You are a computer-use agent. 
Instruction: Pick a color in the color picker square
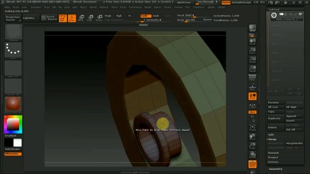click(x=13, y=124)
